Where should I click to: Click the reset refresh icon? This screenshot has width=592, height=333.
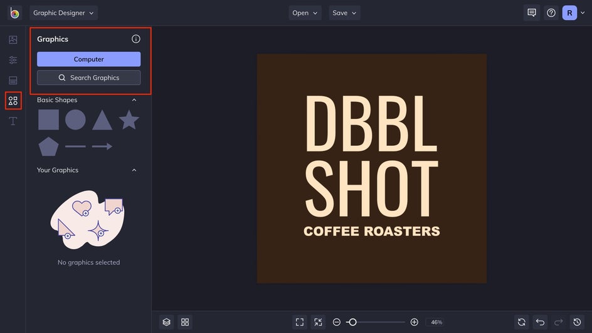tap(522, 322)
